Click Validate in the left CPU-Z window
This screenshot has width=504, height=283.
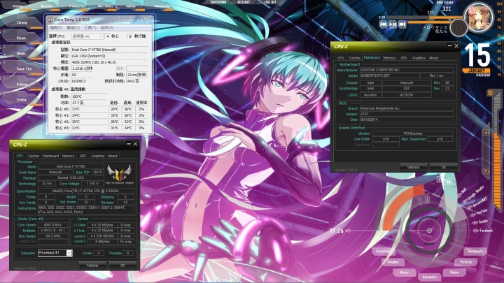(92, 266)
